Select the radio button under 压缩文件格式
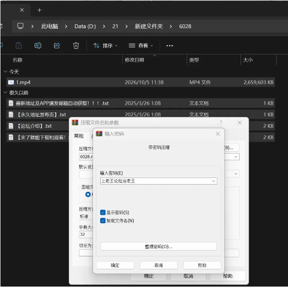Screen dimensions: 288x287 [x=88, y=194]
